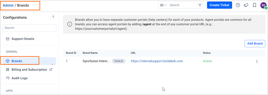Viewport: 268px width, 95px height.
Task: Click the search filter funnel icon
Action: pyautogui.click(x=200, y=5)
